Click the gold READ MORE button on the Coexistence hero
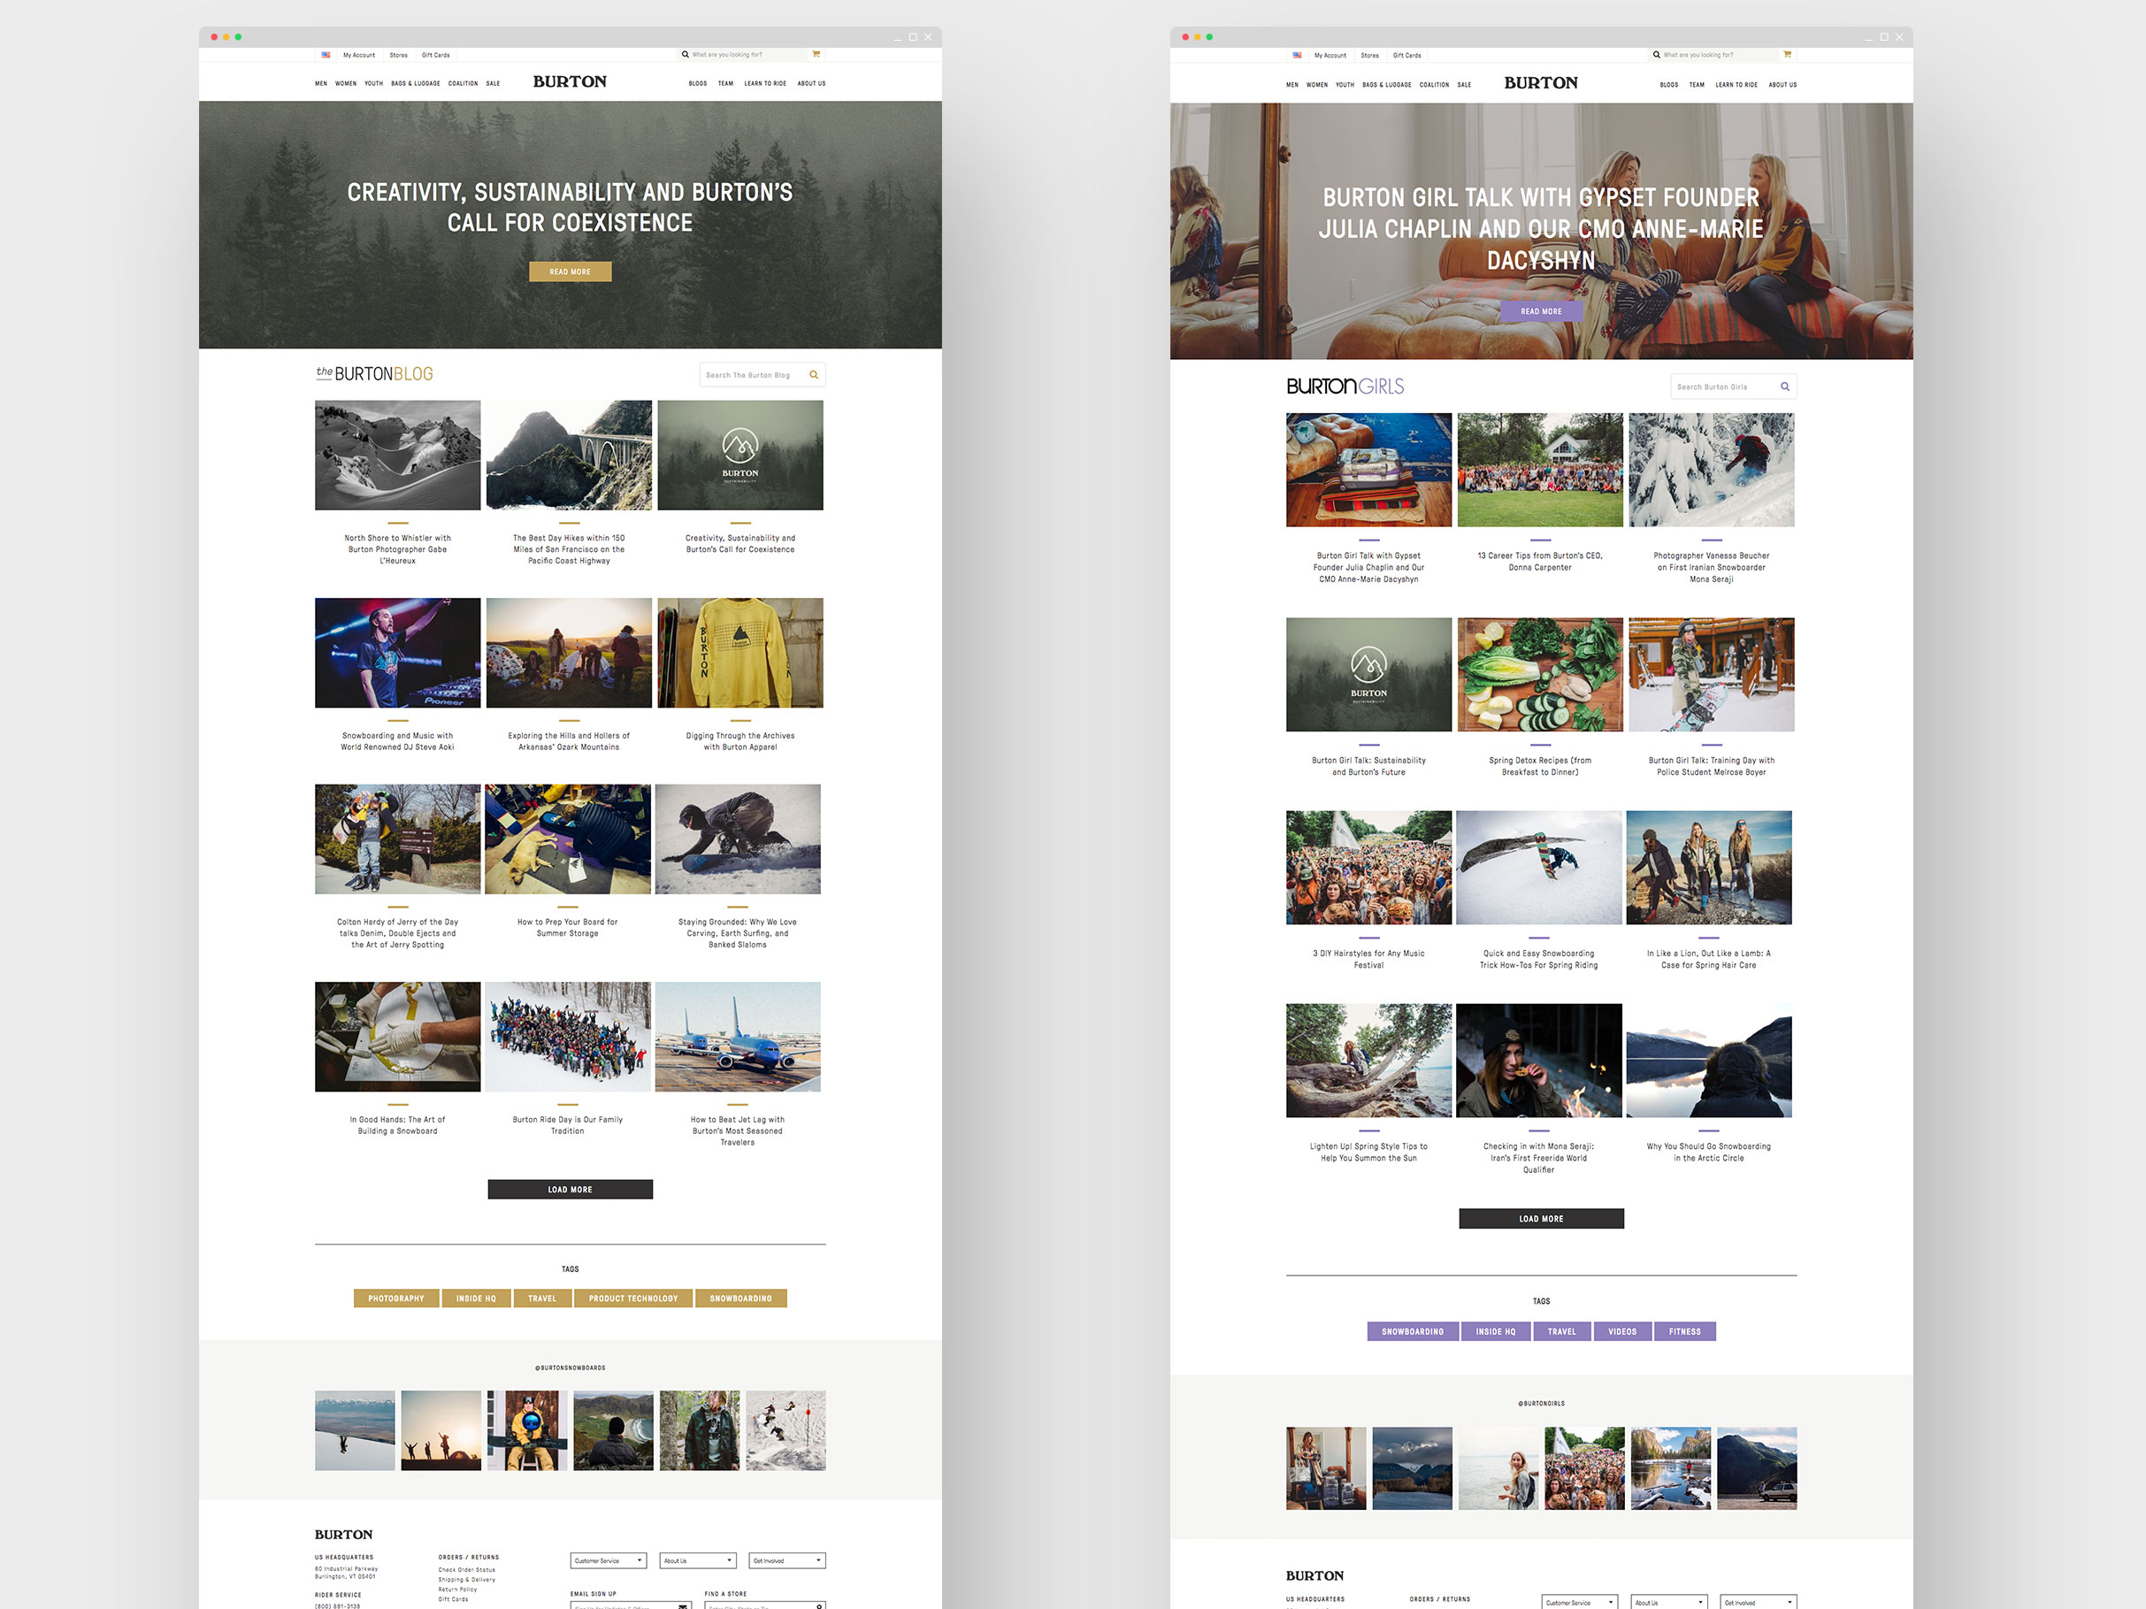Image resolution: width=2146 pixels, height=1609 pixels. click(570, 272)
